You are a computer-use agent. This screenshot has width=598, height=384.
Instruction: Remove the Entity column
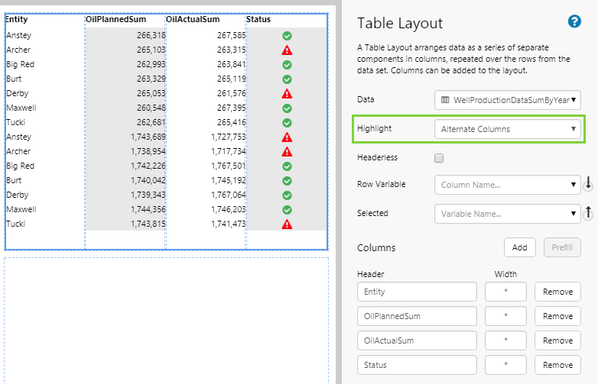click(557, 292)
